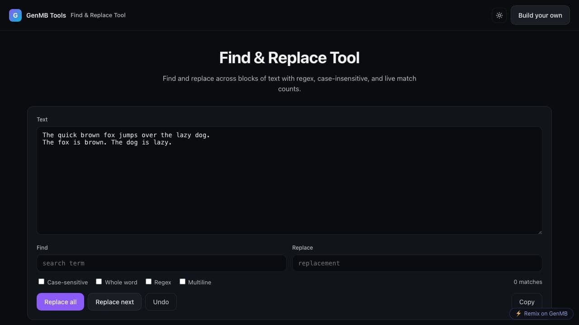Turn on the Regex checkbox
Viewport: 579px width, 325px height.
pyautogui.click(x=148, y=281)
